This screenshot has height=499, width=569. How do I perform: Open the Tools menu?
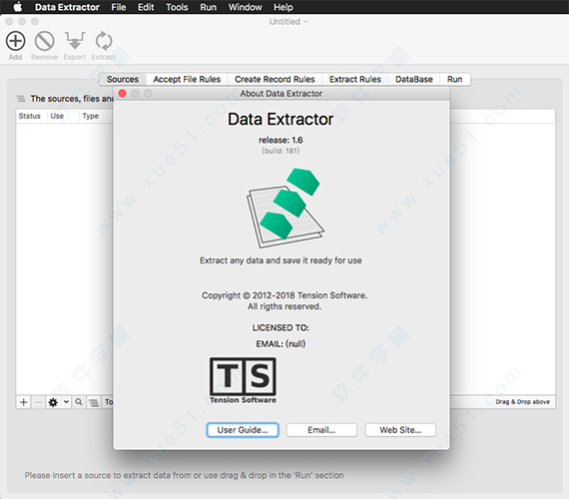177,7
